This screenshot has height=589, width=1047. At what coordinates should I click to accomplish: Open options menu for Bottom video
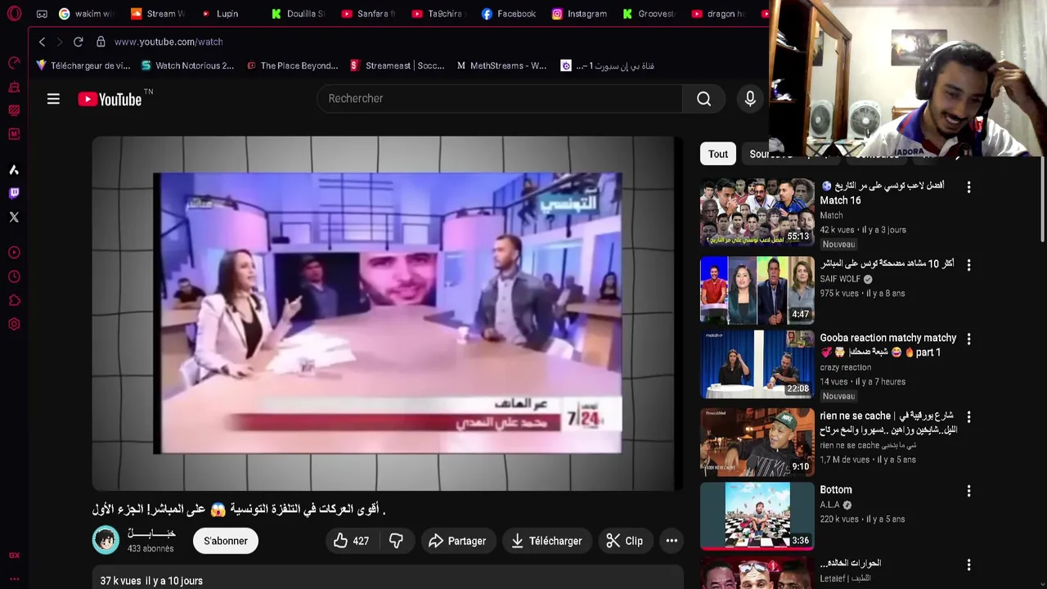[x=968, y=491]
